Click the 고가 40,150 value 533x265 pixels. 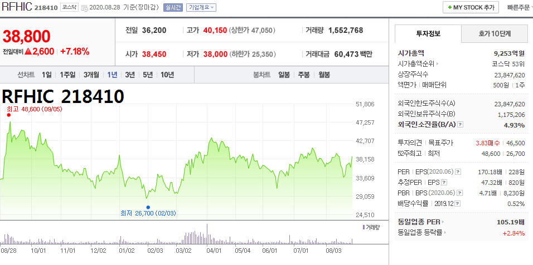215,30
